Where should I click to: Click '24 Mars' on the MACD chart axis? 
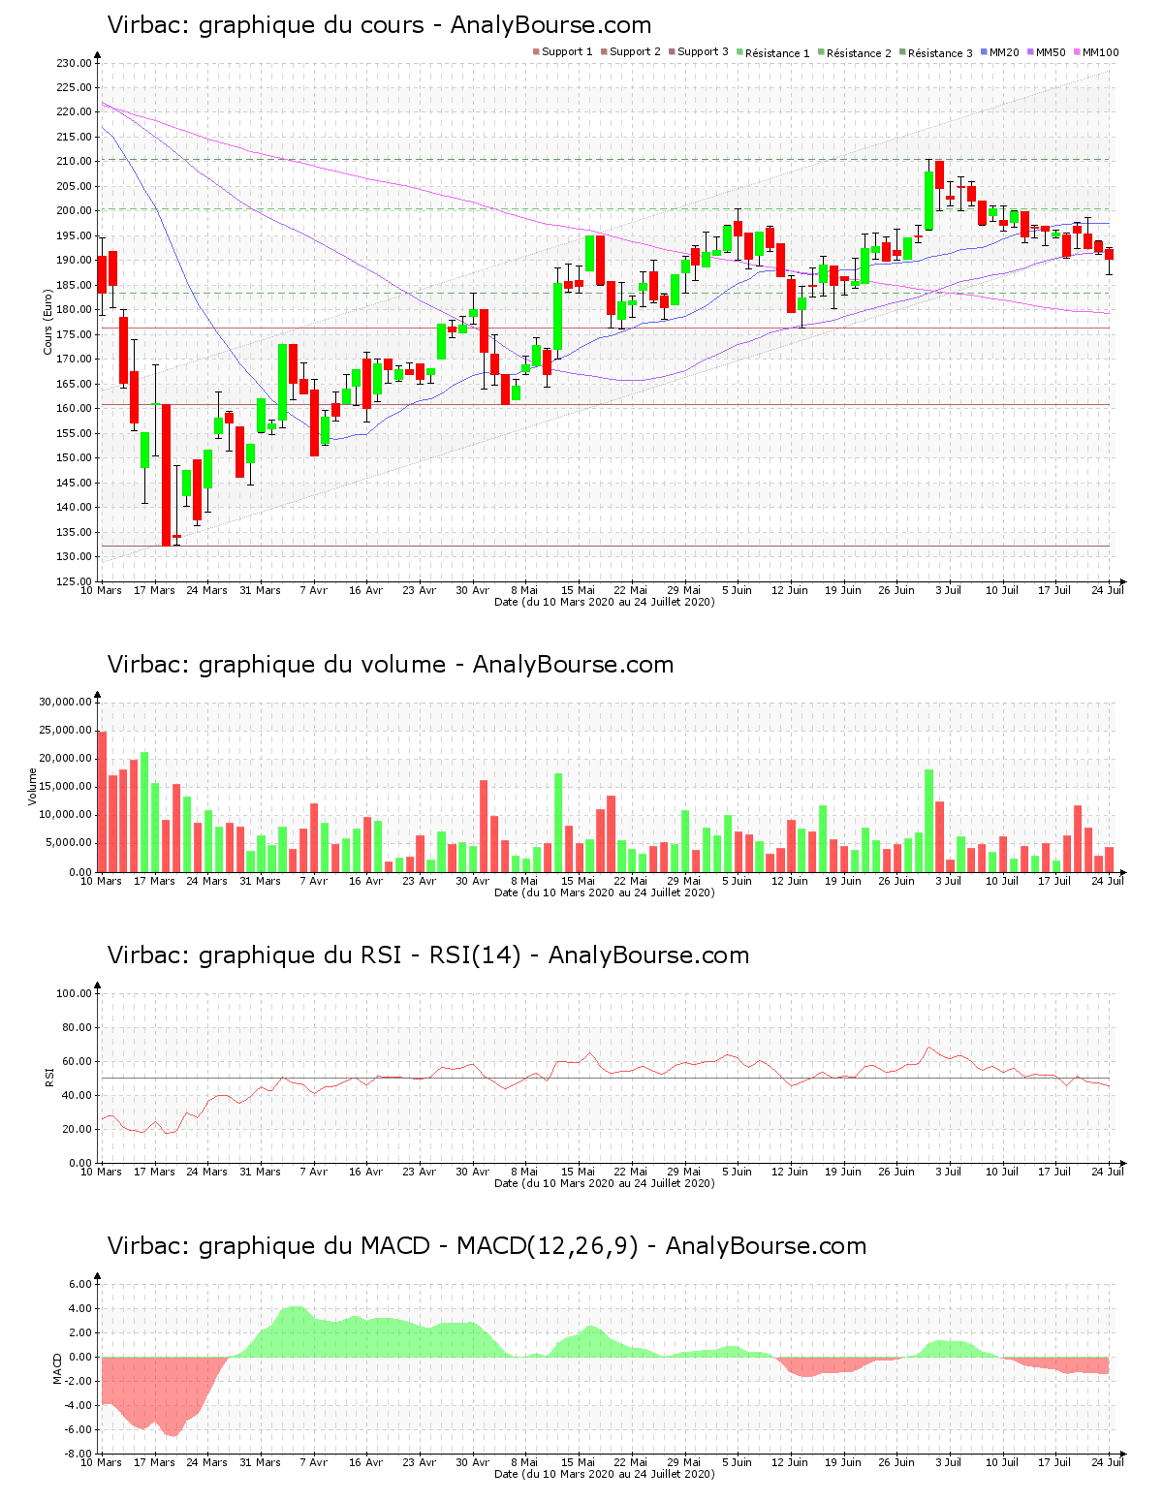[206, 1462]
